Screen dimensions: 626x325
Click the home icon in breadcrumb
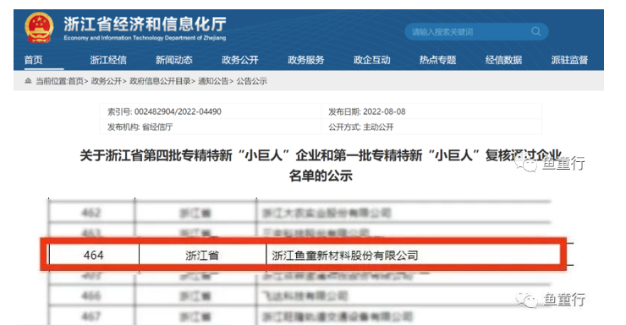point(28,81)
